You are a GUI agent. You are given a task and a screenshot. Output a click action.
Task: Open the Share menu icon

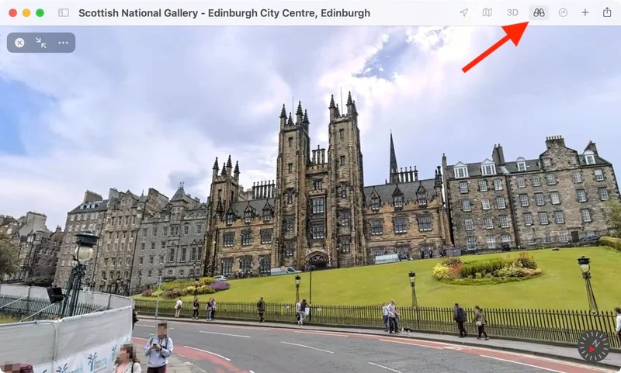[x=607, y=12]
